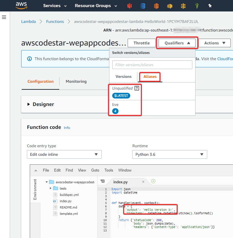Click the red service shortcut icon in top bar

[129, 6]
